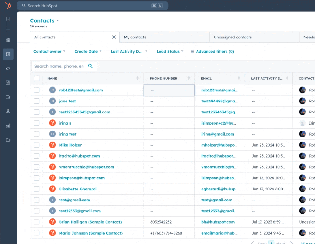Click the Jun 12, 2024 last activity cell
315x244 pixels.
pos(268,178)
